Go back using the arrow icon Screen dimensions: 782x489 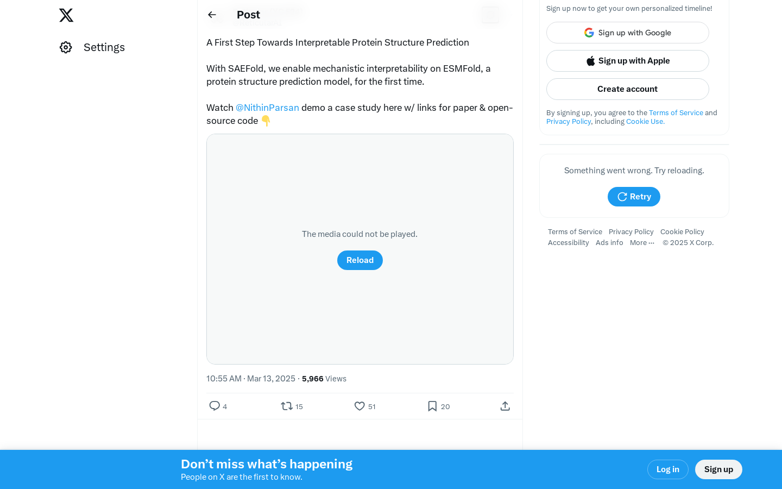click(x=212, y=15)
